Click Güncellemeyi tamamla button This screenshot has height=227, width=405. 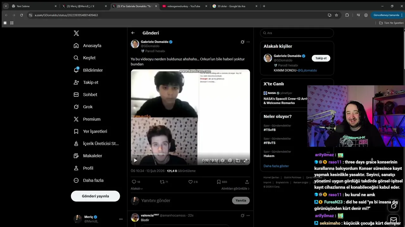[x=388, y=15]
